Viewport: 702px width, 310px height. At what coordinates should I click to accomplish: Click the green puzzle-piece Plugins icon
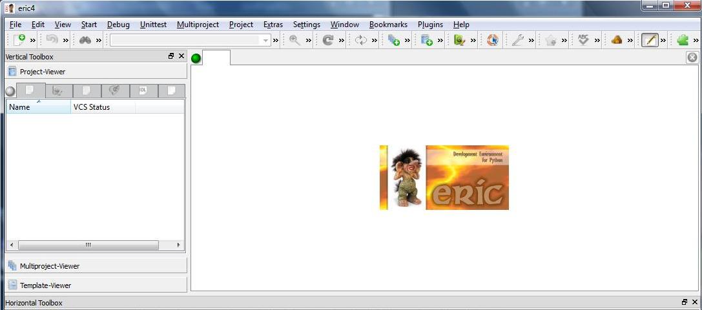[682, 40]
